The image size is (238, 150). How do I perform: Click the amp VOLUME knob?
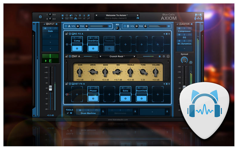point(156,72)
